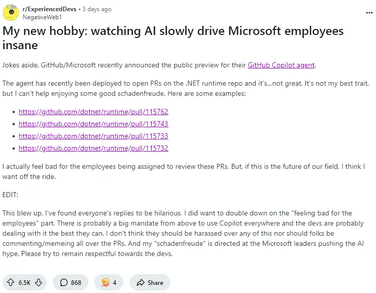
Task: Share the post
Action: (150, 282)
